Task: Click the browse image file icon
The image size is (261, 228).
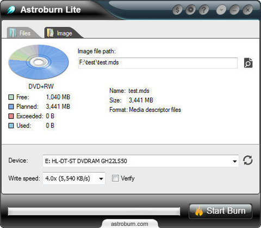Action: click(x=248, y=63)
